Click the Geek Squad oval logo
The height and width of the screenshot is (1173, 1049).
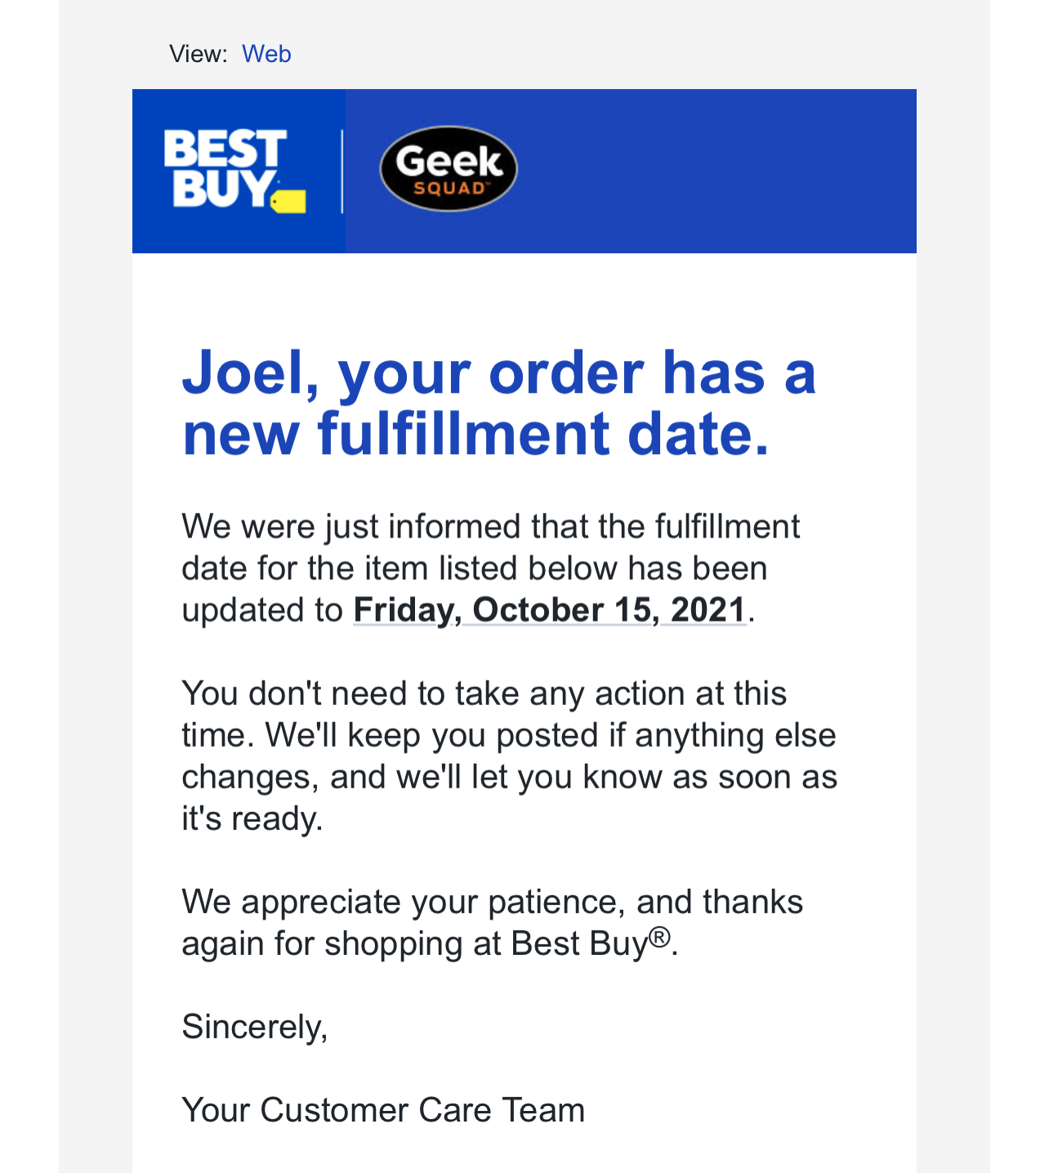click(449, 169)
